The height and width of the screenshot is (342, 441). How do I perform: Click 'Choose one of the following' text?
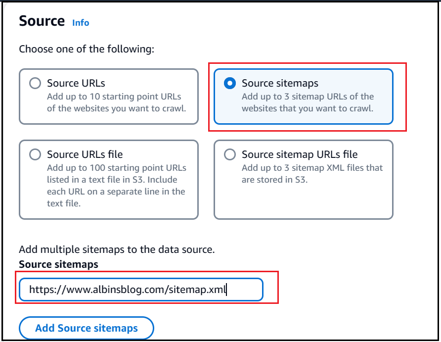pyautogui.click(x=87, y=49)
